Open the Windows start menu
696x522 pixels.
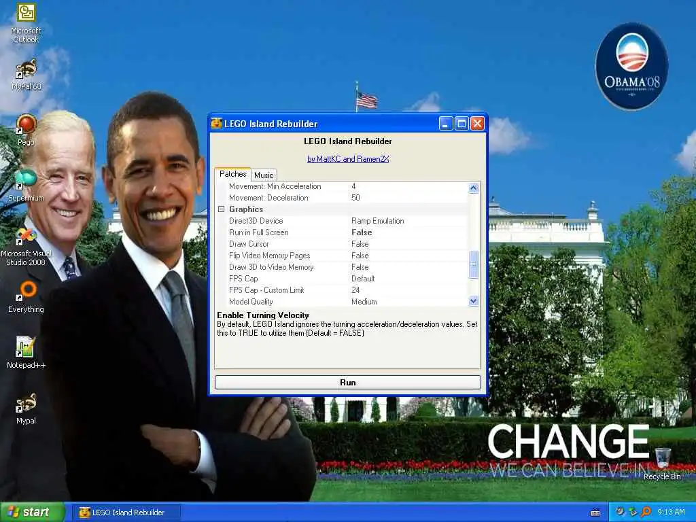(33, 512)
